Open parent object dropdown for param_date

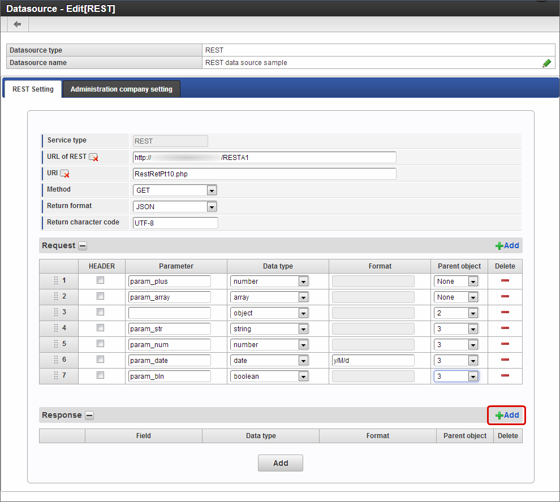pyautogui.click(x=456, y=361)
